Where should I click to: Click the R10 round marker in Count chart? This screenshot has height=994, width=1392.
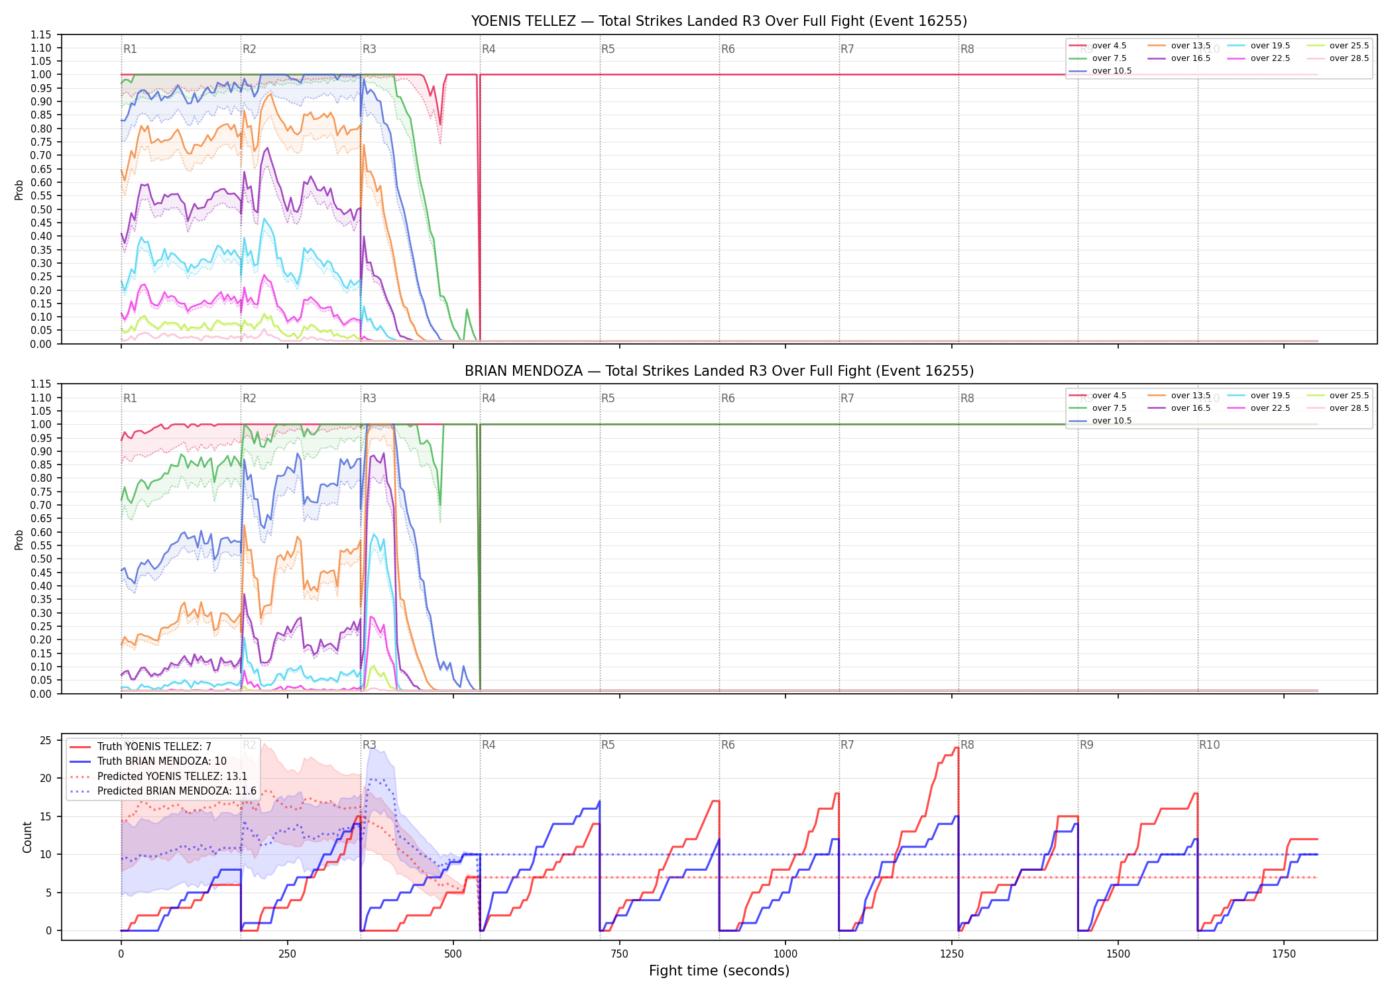(x=1209, y=745)
